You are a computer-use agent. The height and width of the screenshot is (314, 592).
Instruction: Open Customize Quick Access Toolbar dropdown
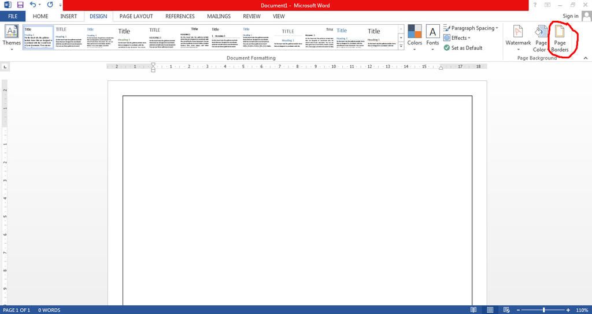coord(60,6)
